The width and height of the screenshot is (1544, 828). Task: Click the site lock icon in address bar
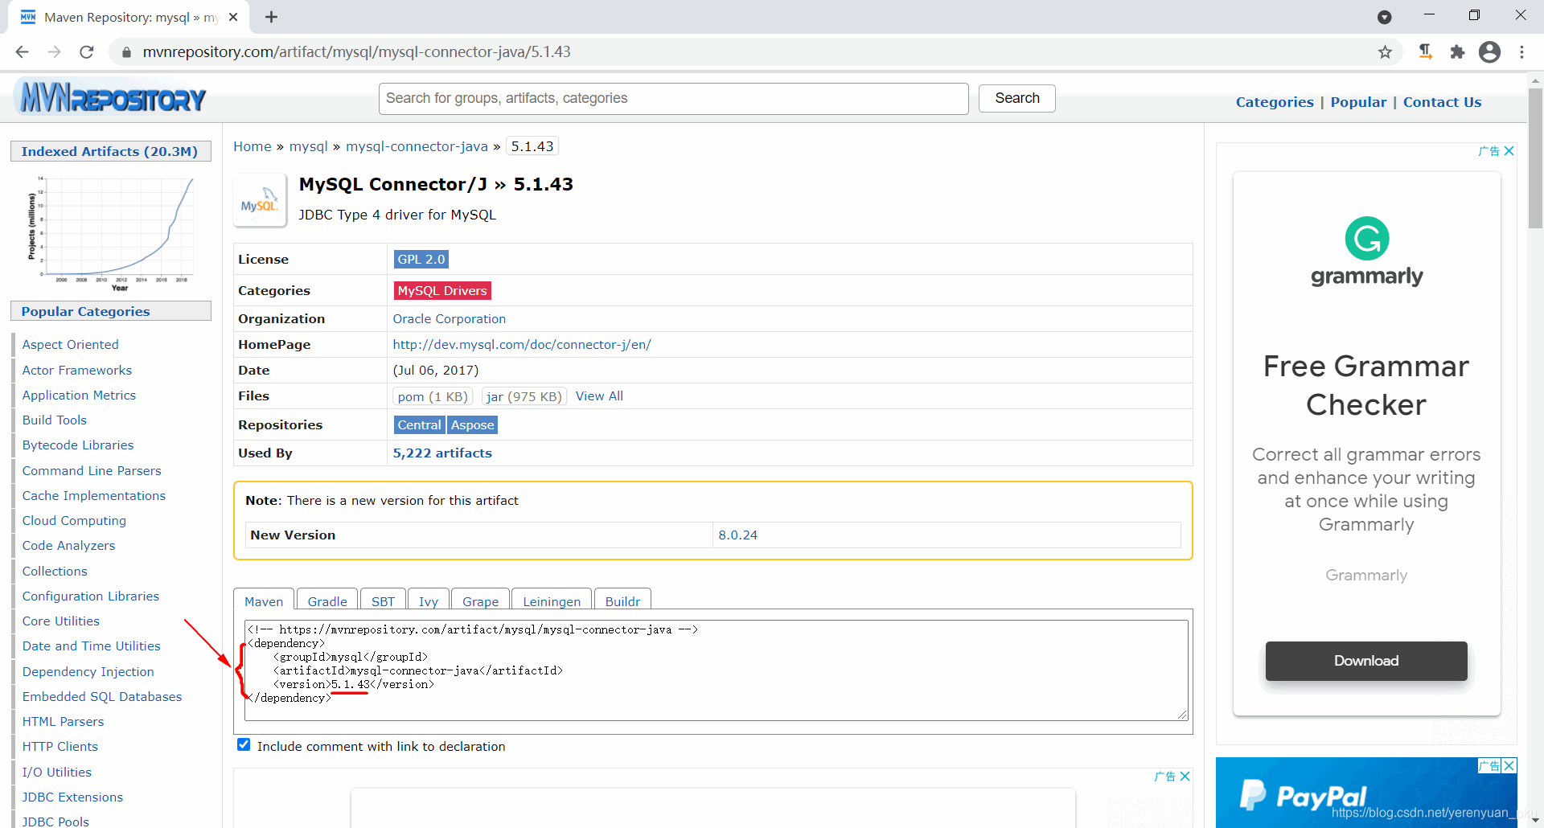[x=125, y=52]
